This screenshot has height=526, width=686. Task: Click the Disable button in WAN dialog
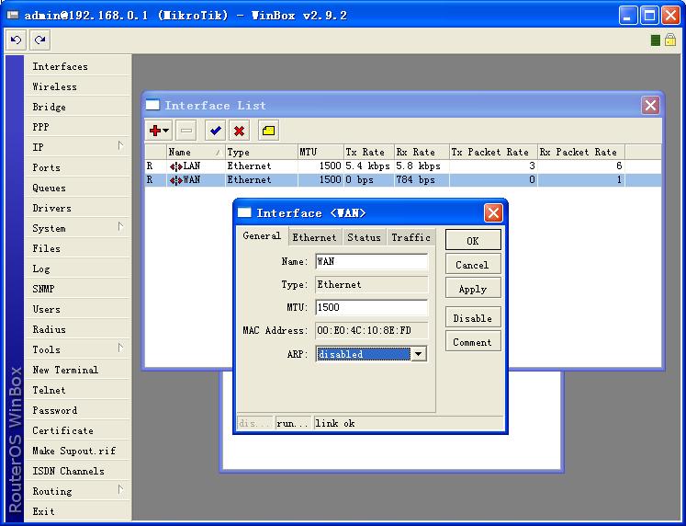pos(473,318)
